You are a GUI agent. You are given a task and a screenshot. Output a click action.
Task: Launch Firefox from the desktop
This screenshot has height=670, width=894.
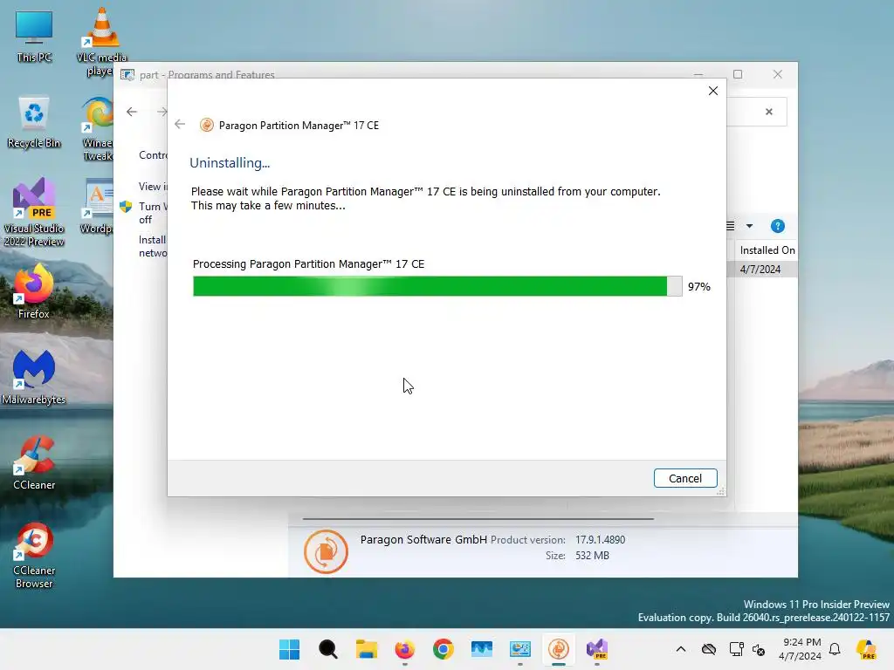point(34,291)
